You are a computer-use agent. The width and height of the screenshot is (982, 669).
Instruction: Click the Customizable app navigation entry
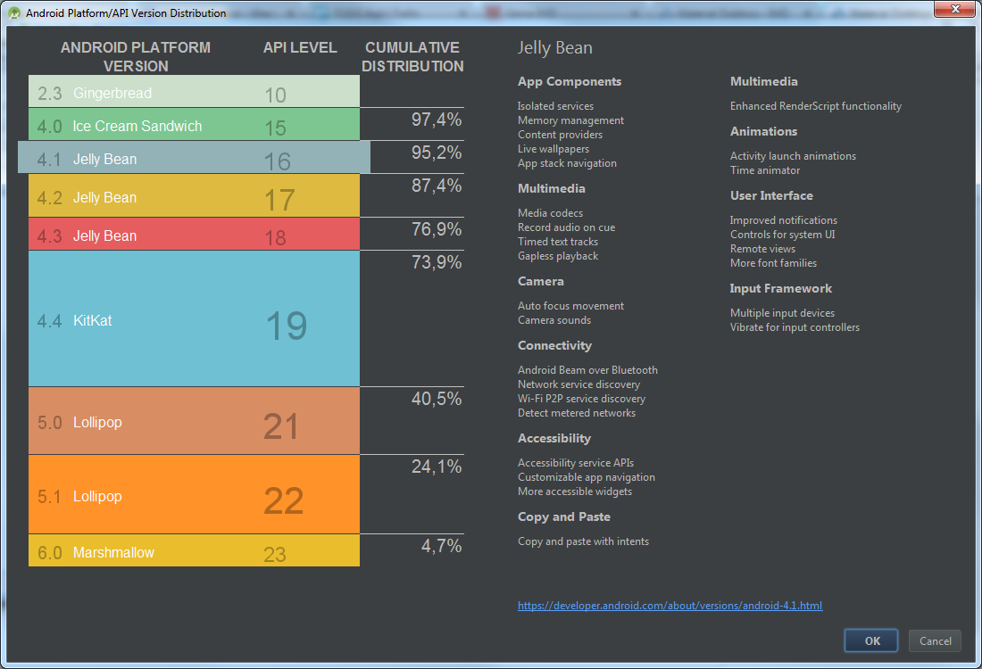click(587, 477)
